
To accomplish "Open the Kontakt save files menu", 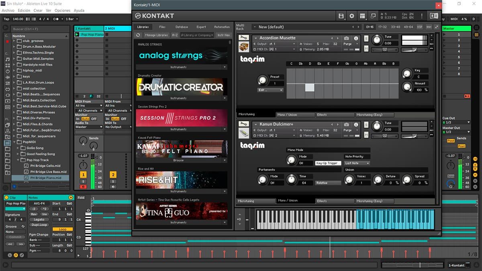I will (341, 16).
